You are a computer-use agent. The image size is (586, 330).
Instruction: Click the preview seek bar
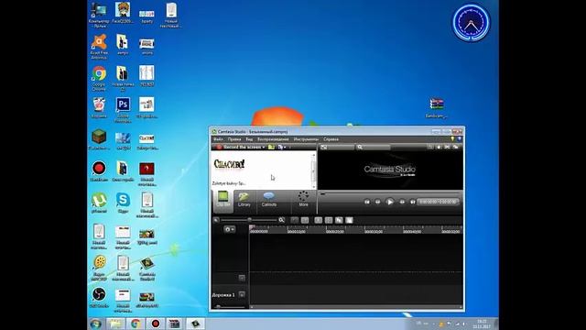[390, 193]
